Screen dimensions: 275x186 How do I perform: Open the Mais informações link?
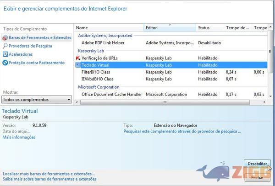[19, 137]
